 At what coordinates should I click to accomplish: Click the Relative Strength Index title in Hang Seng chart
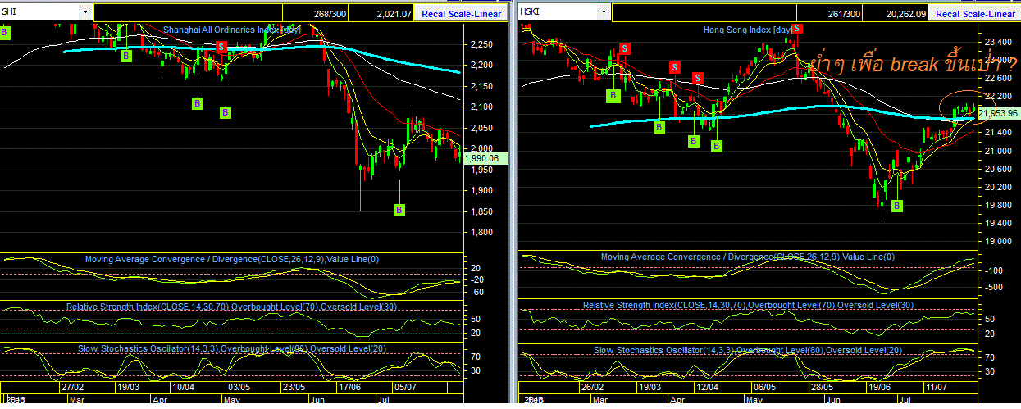pos(748,305)
